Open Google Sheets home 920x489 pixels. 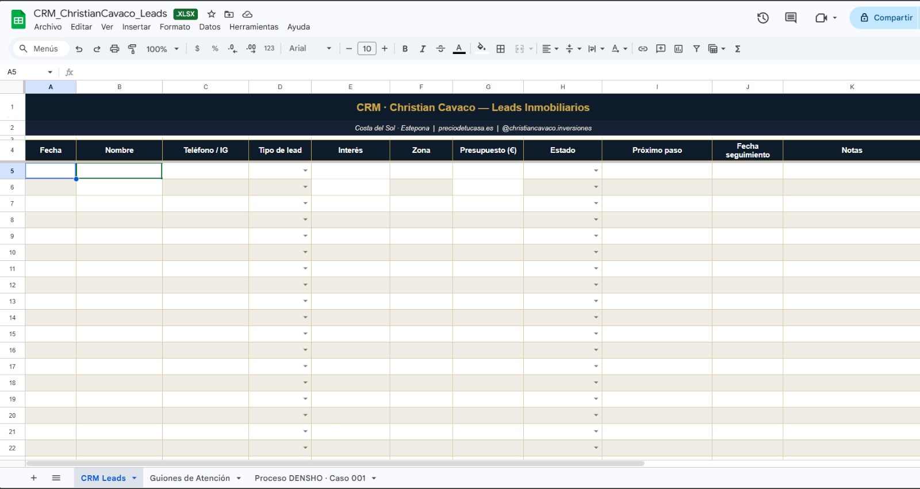(18, 20)
